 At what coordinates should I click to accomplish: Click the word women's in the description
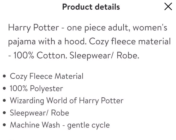[150, 28]
